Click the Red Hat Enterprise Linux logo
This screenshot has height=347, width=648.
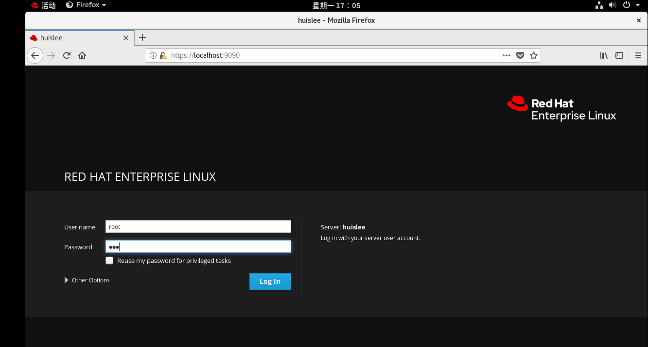coord(561,108)
